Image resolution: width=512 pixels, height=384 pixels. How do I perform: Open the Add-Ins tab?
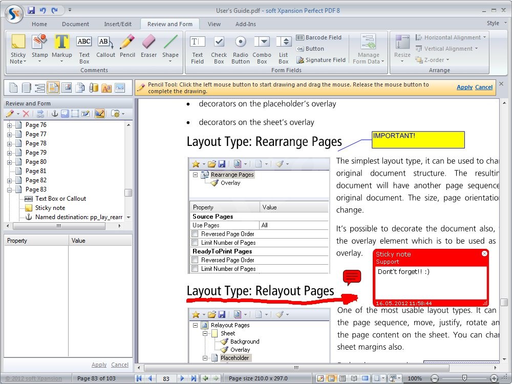[246, 24]
